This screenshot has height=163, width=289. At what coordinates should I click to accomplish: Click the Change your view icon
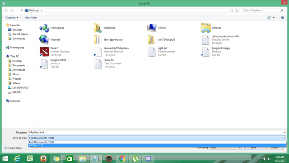[x=269, y=18]
